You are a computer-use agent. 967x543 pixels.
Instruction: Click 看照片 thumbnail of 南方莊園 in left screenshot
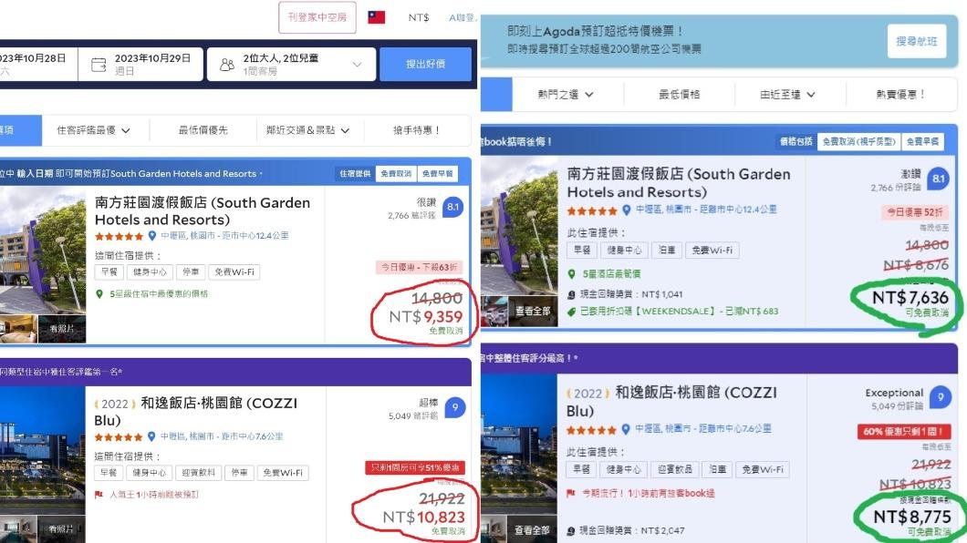point(62,329)
